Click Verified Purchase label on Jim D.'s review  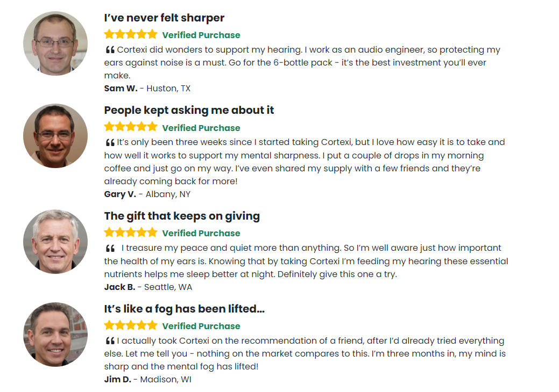coord(201,326)
